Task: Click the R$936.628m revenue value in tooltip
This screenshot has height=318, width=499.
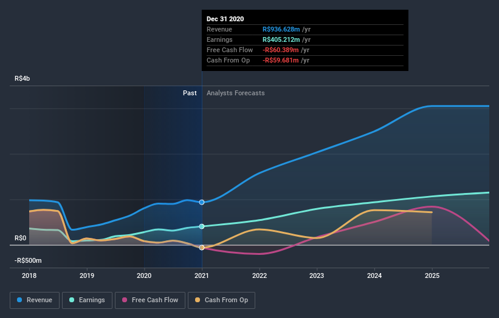Action: click(x=281, y=30)
